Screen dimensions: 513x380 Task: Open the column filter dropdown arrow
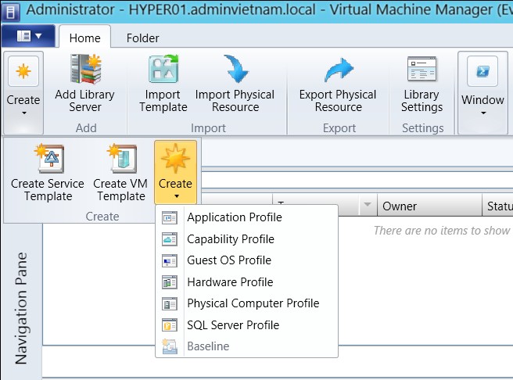pos(368,205)
